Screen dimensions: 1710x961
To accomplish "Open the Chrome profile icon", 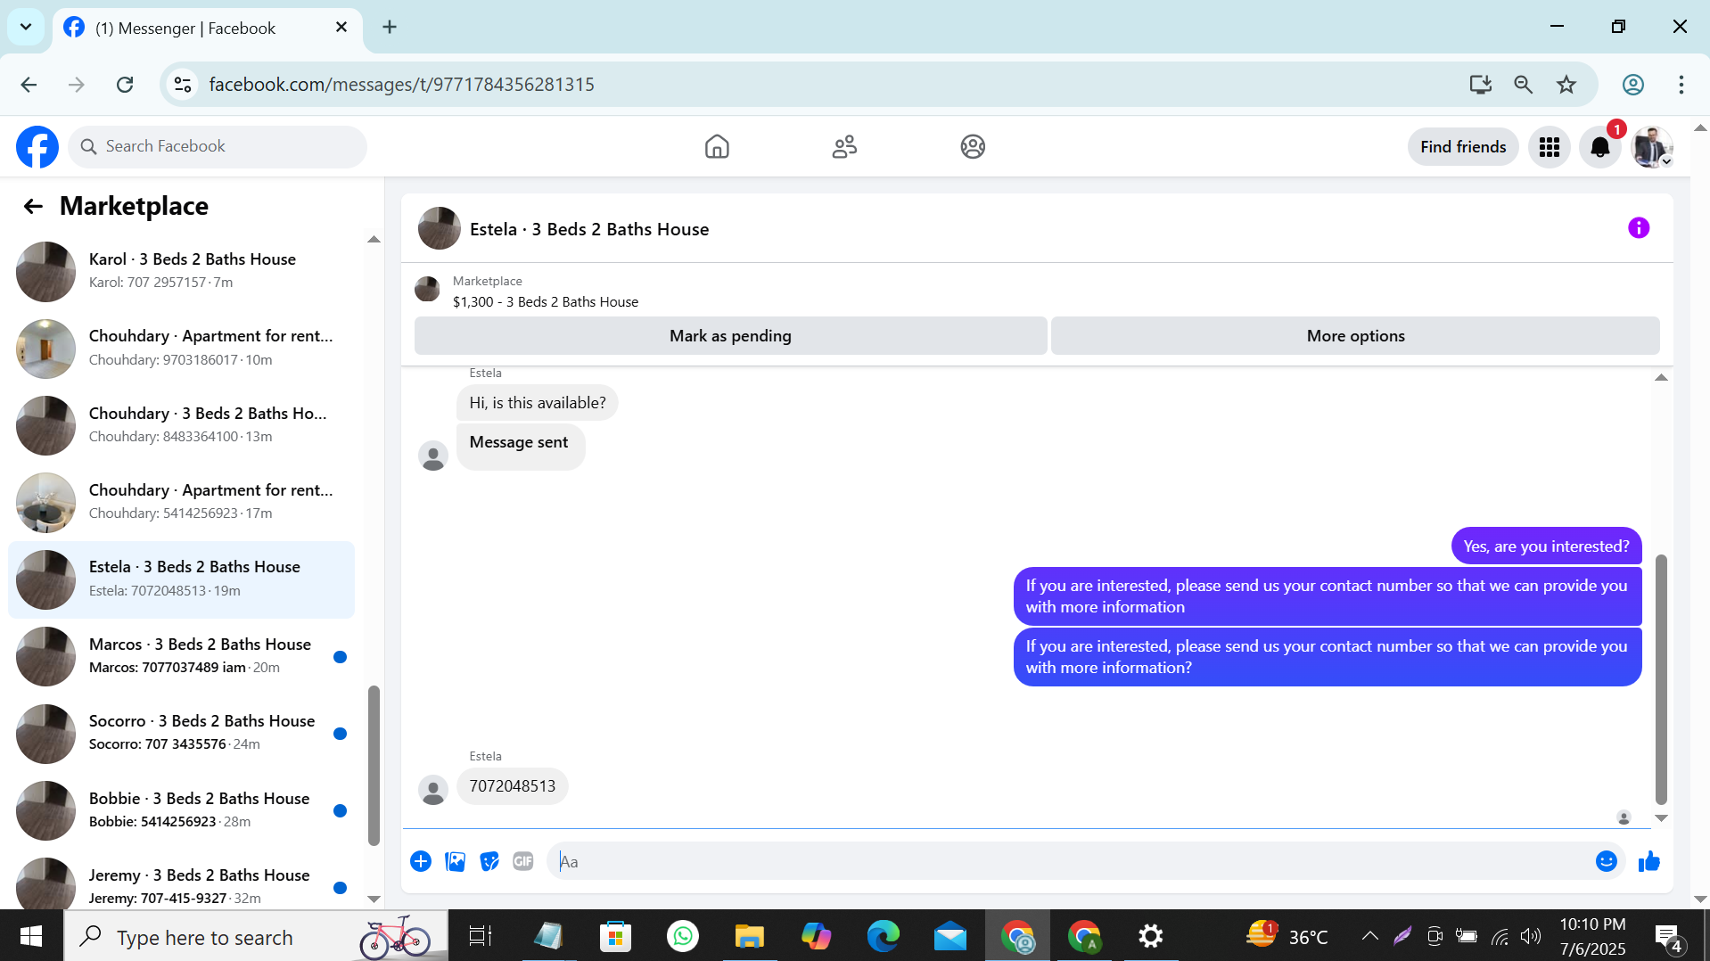I will (1632, 85).
